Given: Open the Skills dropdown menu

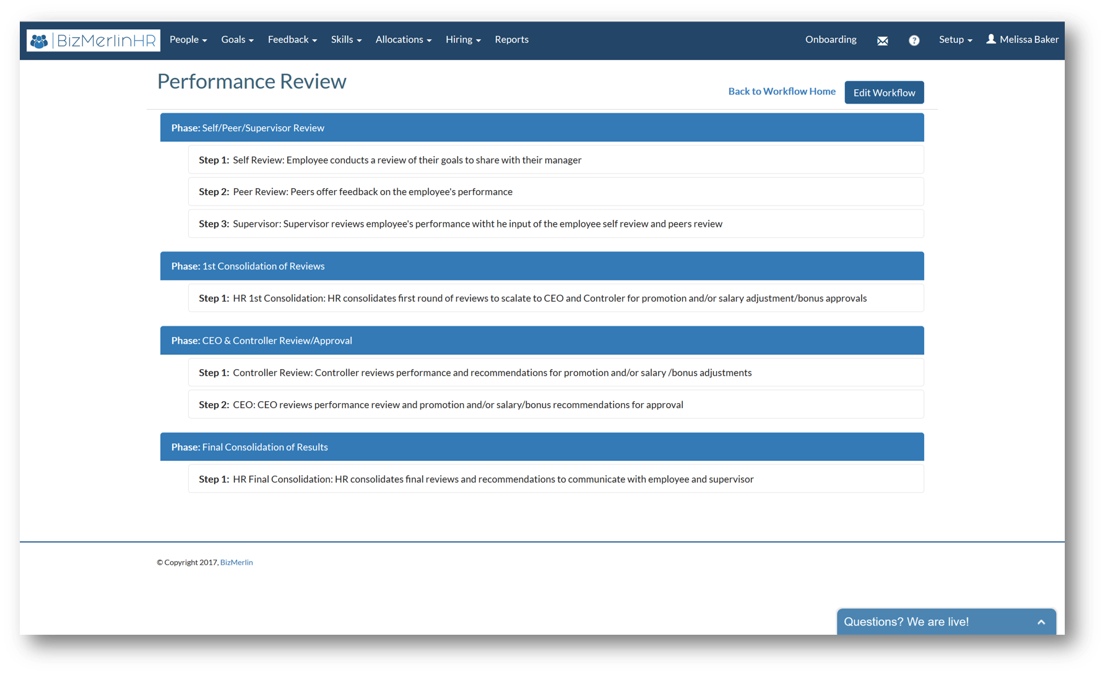Looking at the screenshot, I should (346, 40).
